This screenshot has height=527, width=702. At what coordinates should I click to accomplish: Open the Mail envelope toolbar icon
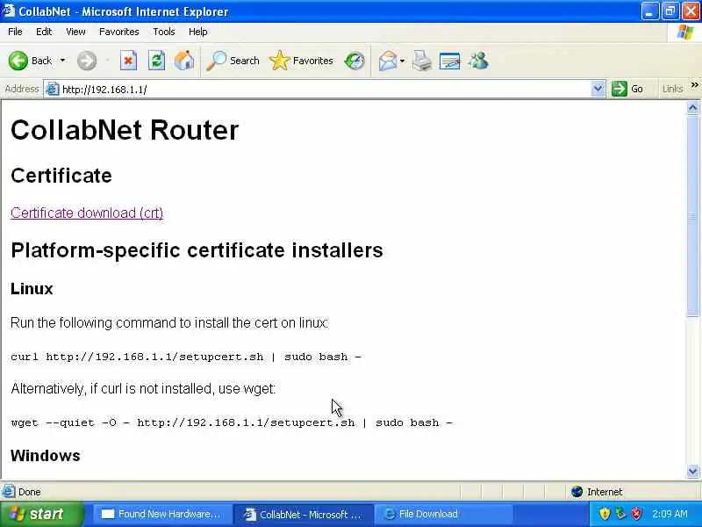tap(388, 61)
